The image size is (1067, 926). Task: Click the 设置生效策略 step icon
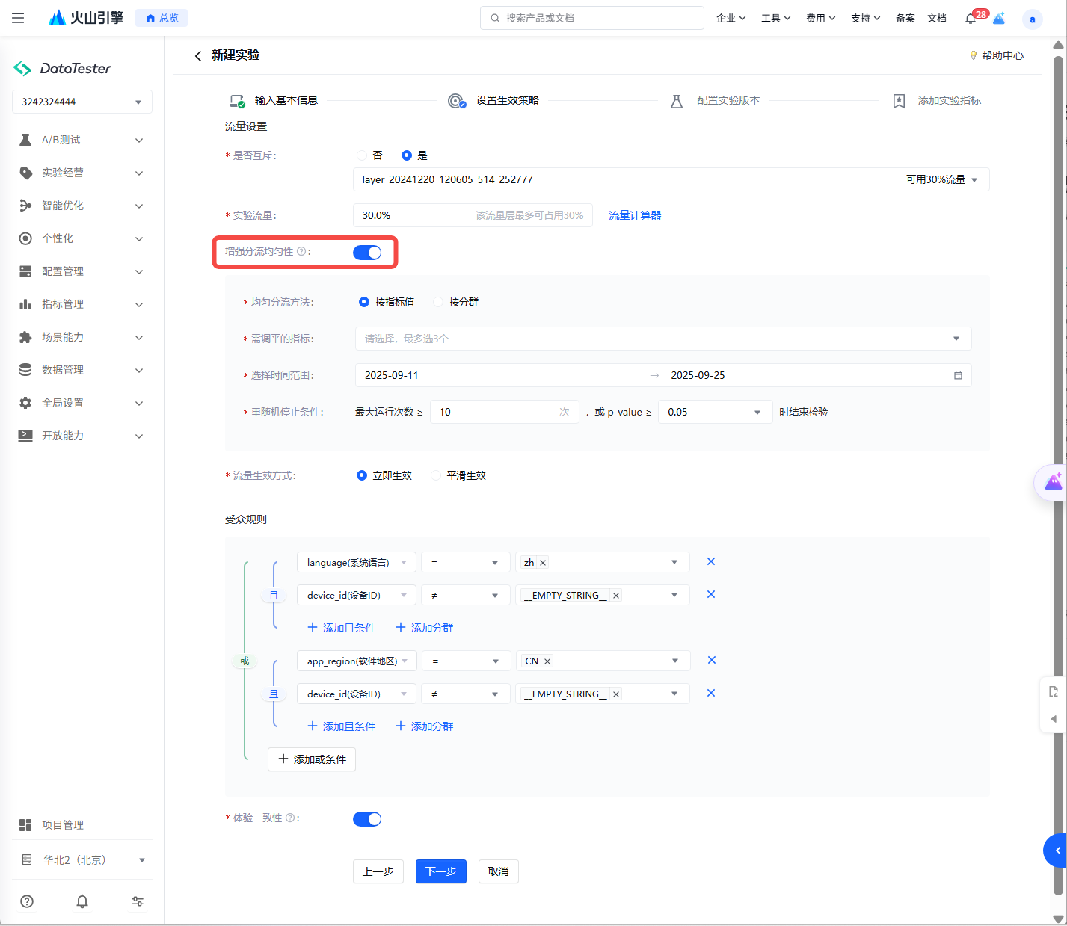point(457,101)
